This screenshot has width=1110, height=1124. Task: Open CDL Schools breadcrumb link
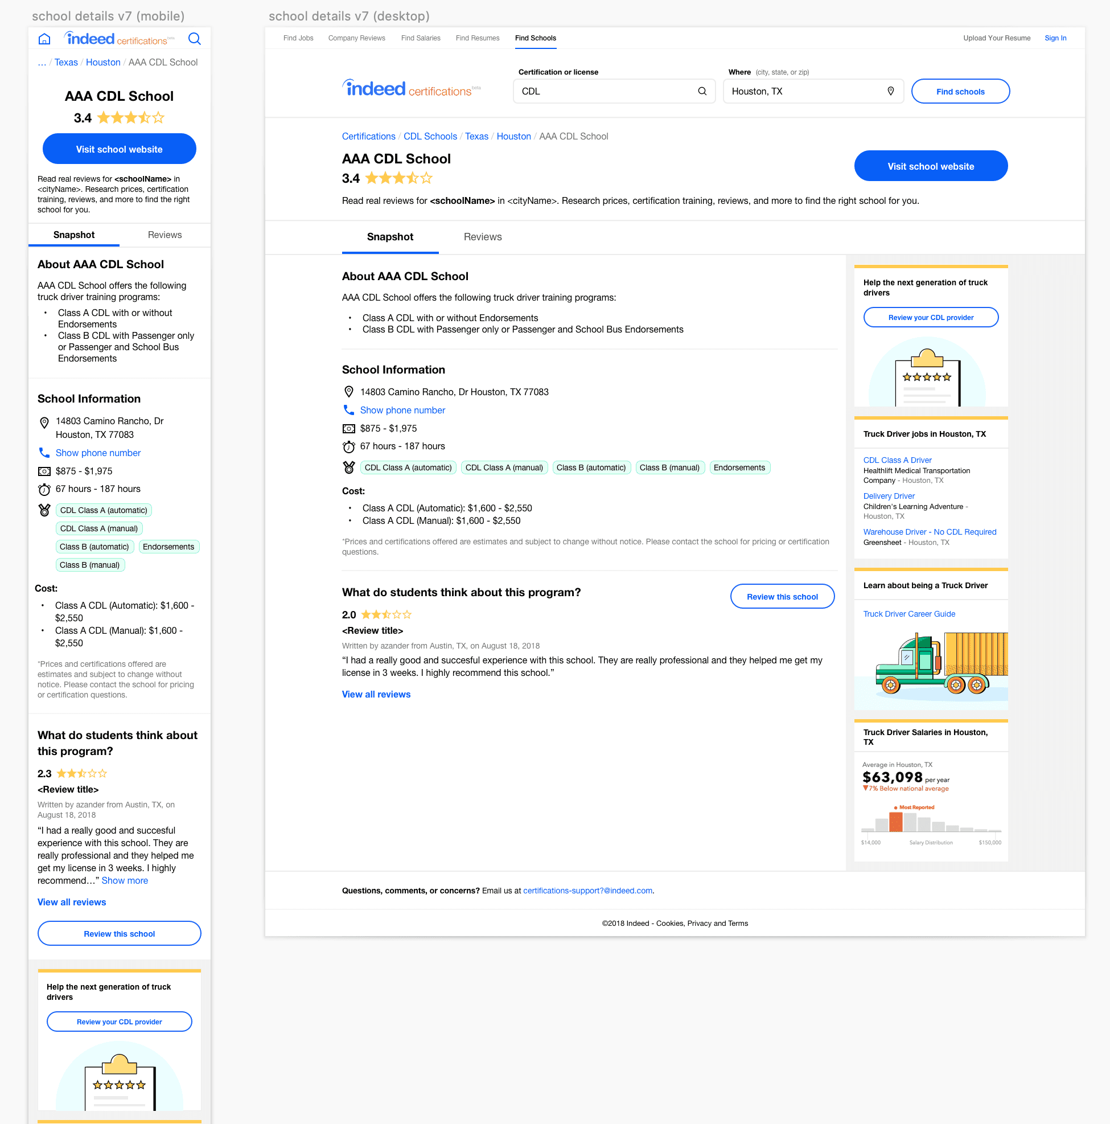click(x=430, y=136)
